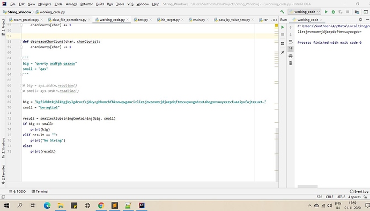Viewport: 370px width, 211px height.
Task: Change the 4 spaces indent setting
Action: coord(354,197)
